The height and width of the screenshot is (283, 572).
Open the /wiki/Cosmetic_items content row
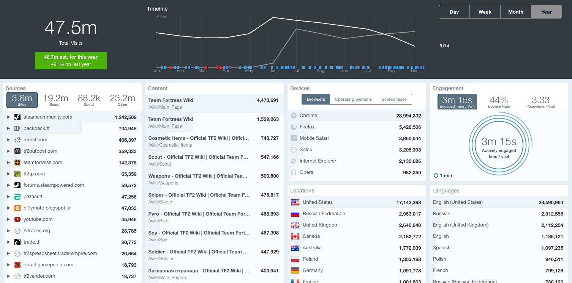coord(214,141)
